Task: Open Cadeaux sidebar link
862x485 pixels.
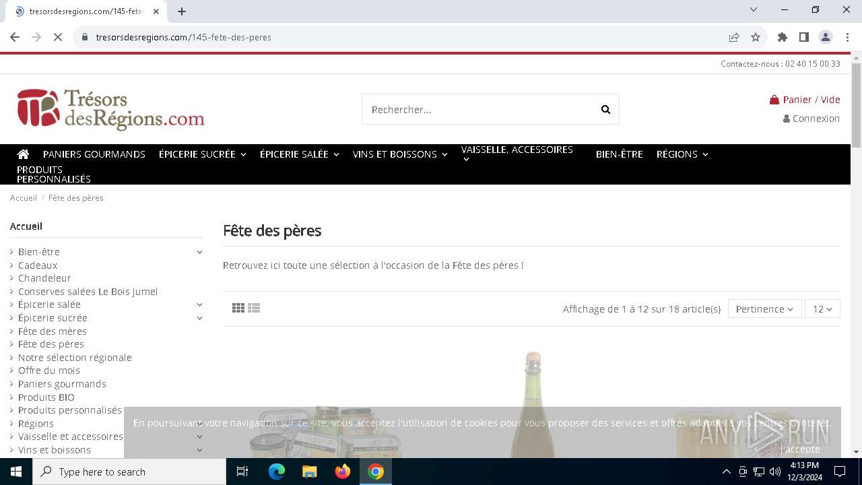Action: coord(38,265)
